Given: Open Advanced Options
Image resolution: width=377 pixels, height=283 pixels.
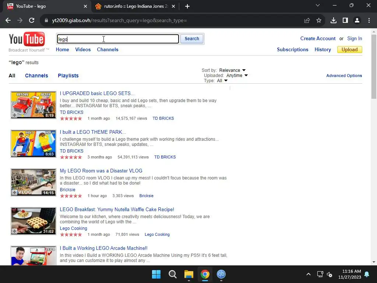Looking at the screenshot, I should tap(344, 76).
